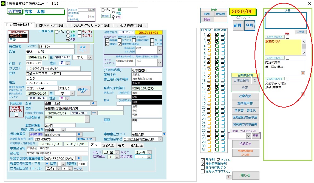The image size is (314, 183).
Task: Click the 患者コピー button
Action: click(83, 49)
